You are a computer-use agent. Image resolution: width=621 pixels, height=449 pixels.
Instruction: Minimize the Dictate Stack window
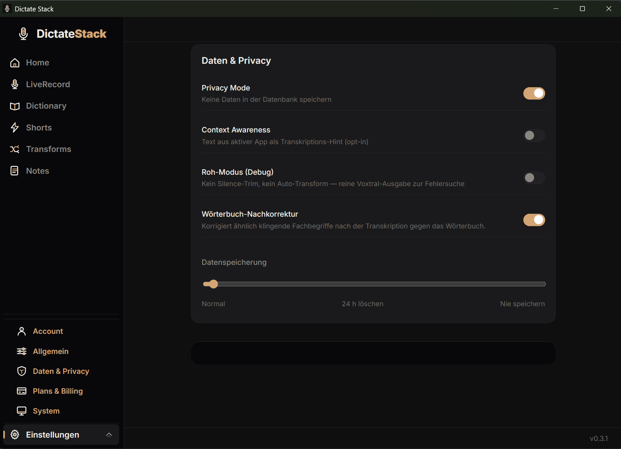pyautogui.click(x=556, y=9)
